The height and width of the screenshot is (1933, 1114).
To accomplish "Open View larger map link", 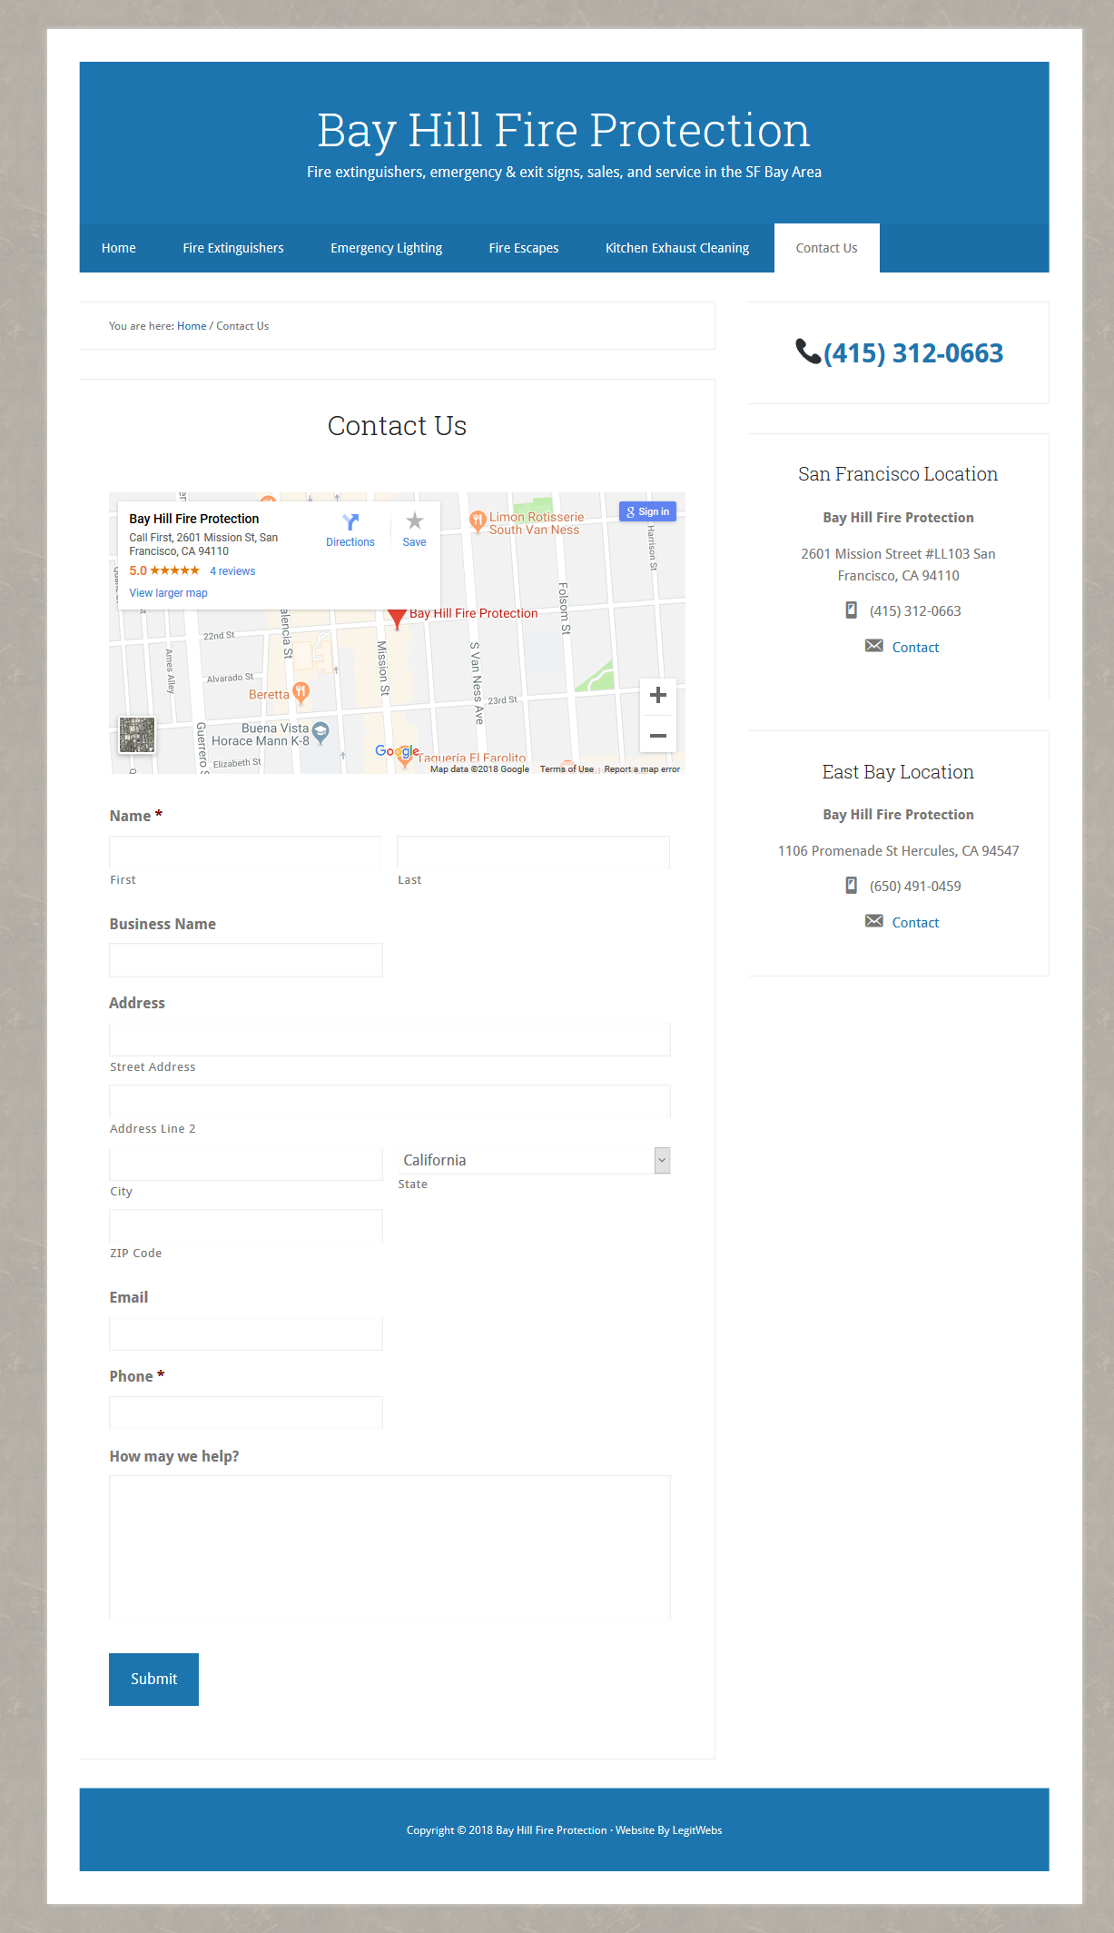I will tap(168, 593).
